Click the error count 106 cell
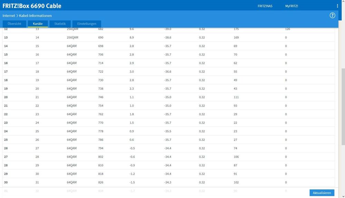 coord(236,157)
